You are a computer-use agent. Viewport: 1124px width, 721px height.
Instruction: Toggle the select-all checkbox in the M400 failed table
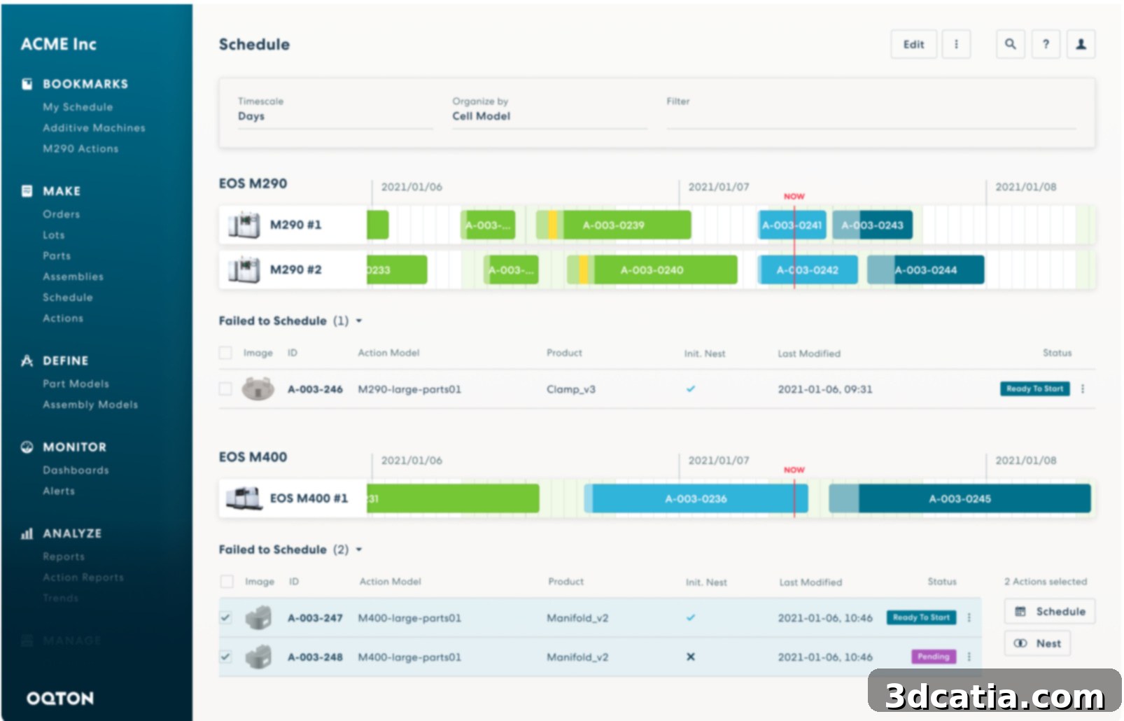(x=226, y=581)
